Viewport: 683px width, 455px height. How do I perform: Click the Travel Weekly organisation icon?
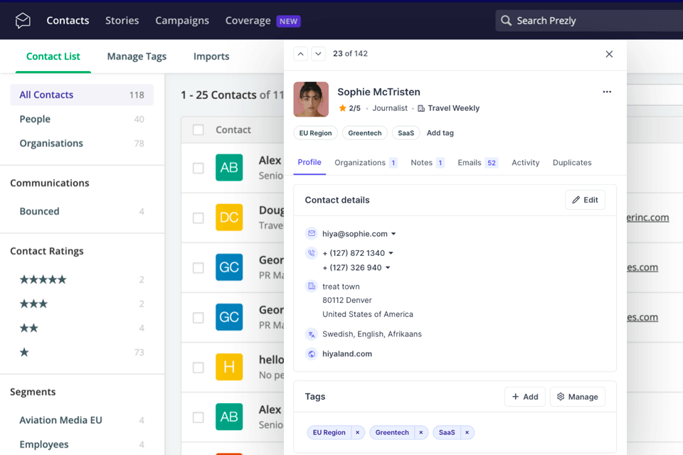click(421, 108)
